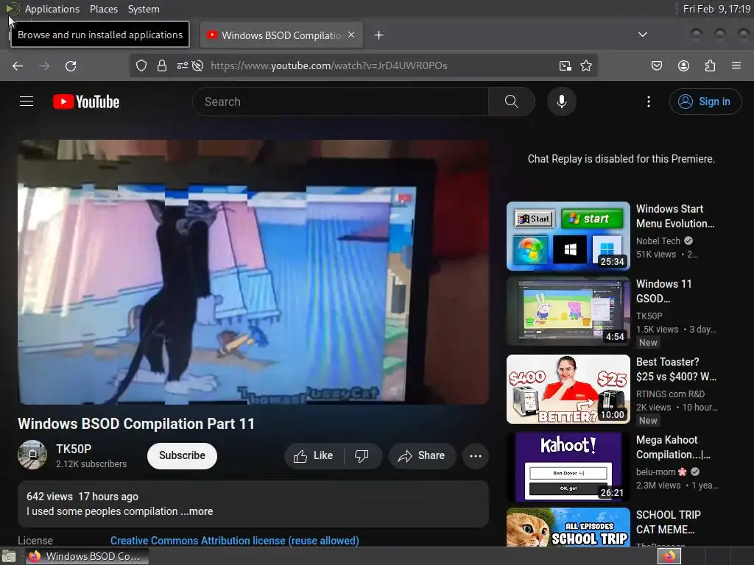
Task: Open the Applications menu
Action: (52, 9)
